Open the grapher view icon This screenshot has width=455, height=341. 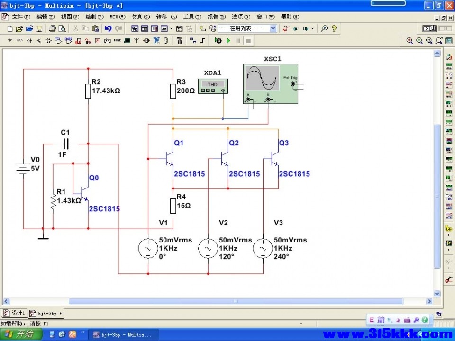pos(164,28)
